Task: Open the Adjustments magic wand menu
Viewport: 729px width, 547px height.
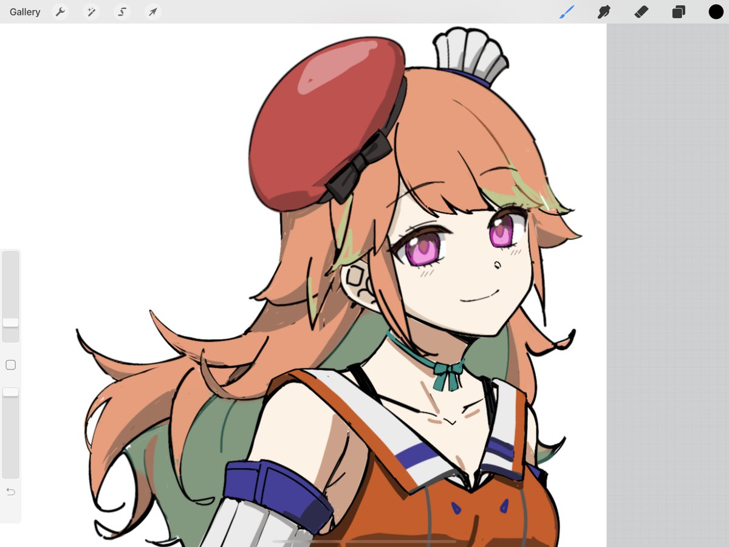Action: tap(91, 12)
